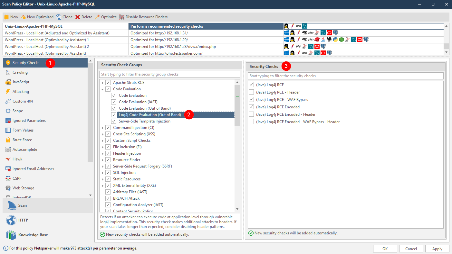
Task: Select BREACH Attack tree item
Action: pos(126,198)
